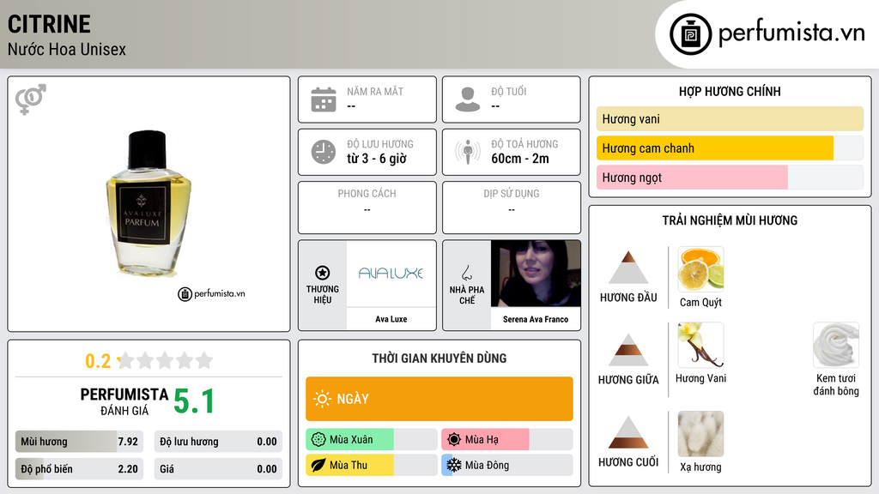Click the Mùa Hạ season bar
879x494 pixels.
(506, 439)
